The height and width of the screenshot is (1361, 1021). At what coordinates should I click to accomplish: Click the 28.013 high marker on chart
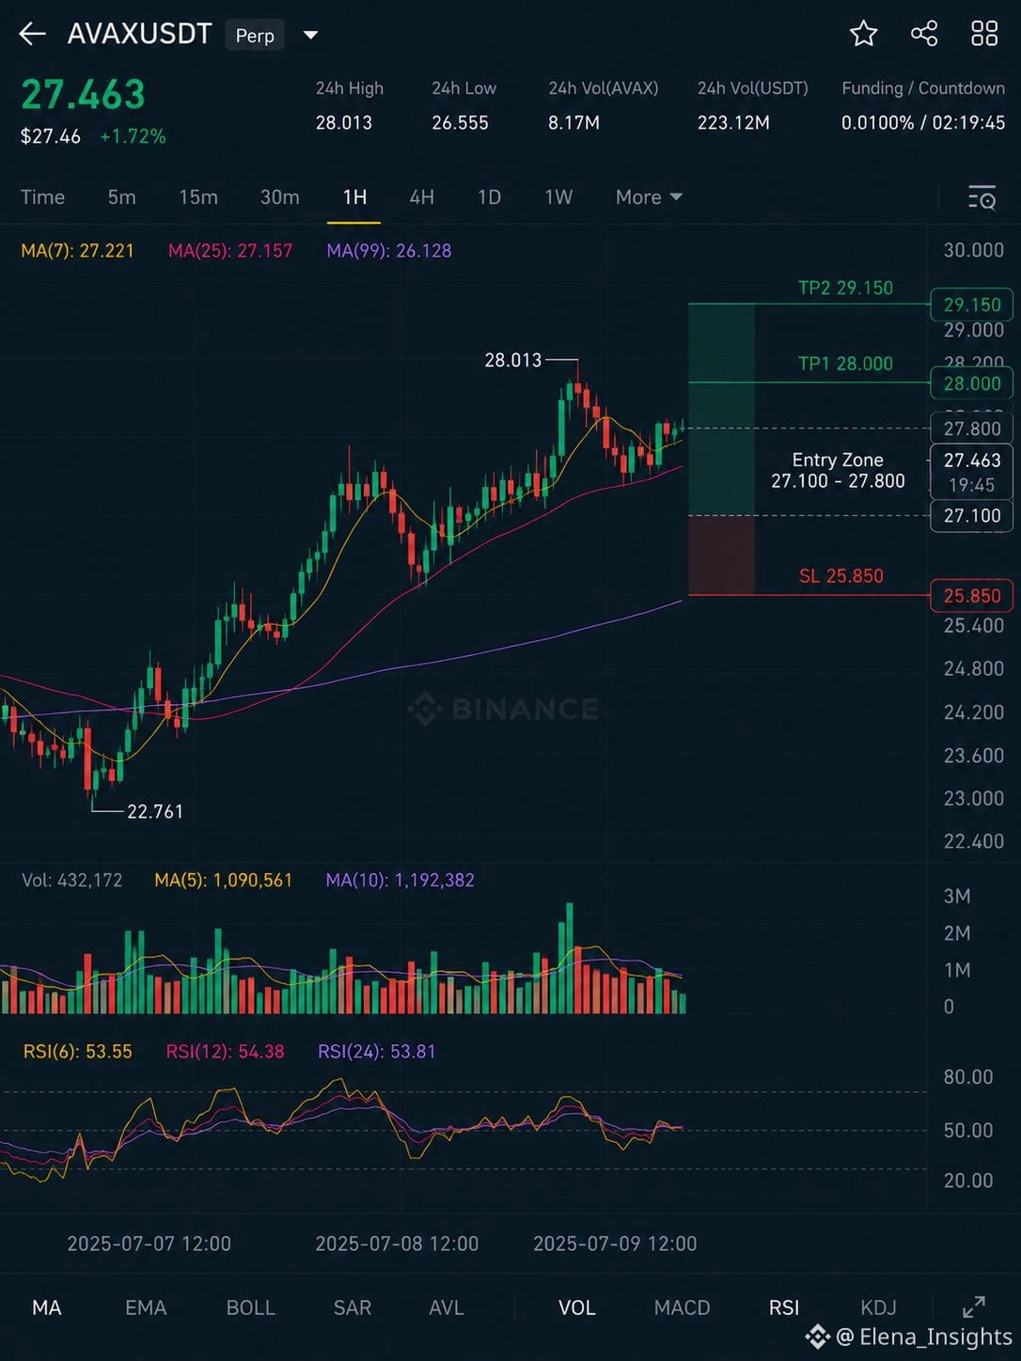513,360
